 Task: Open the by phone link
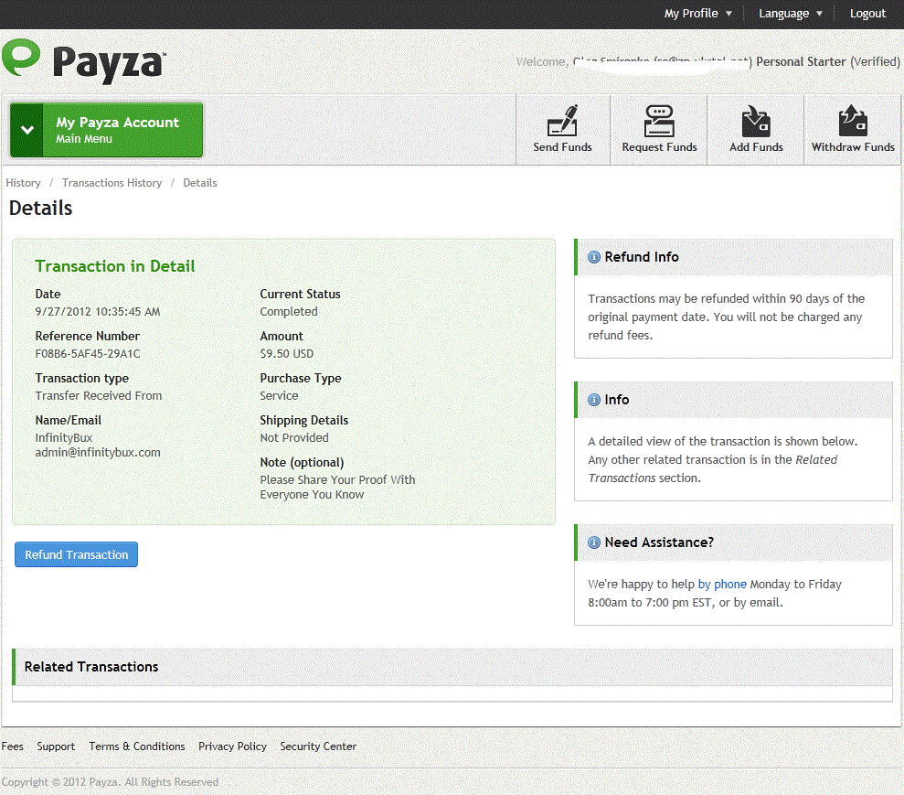pos(722,584)
